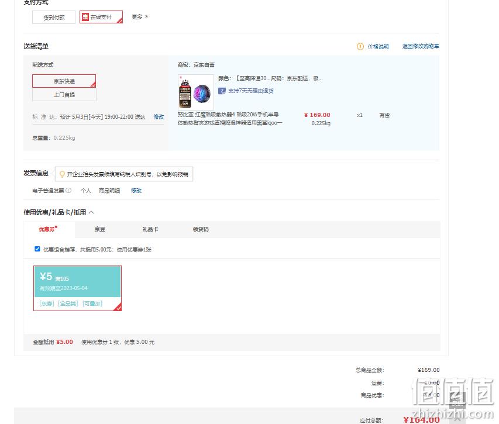Viewport: 499px width, 424px height.
Task: Select 京东快递 delivery method
Action: 64,81
